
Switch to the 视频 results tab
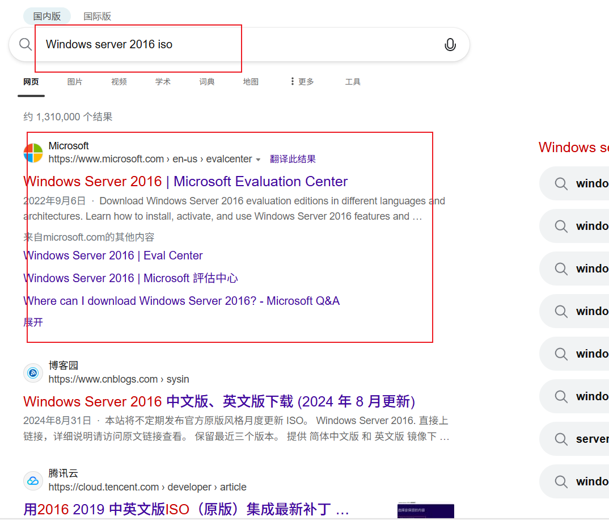119,81
